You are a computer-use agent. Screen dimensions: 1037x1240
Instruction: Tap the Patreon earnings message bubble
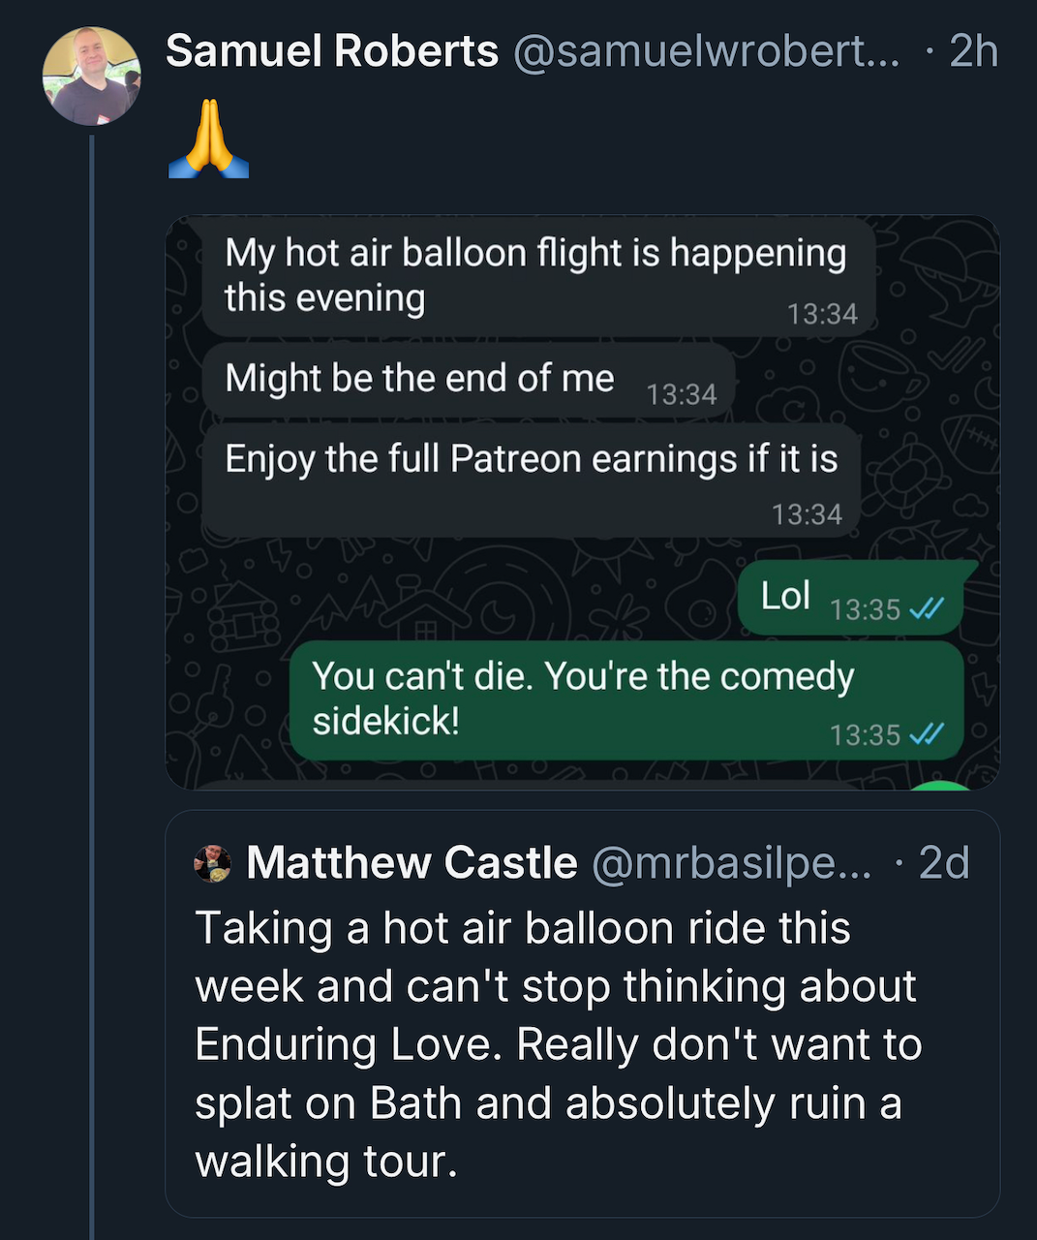click(532, 480)
